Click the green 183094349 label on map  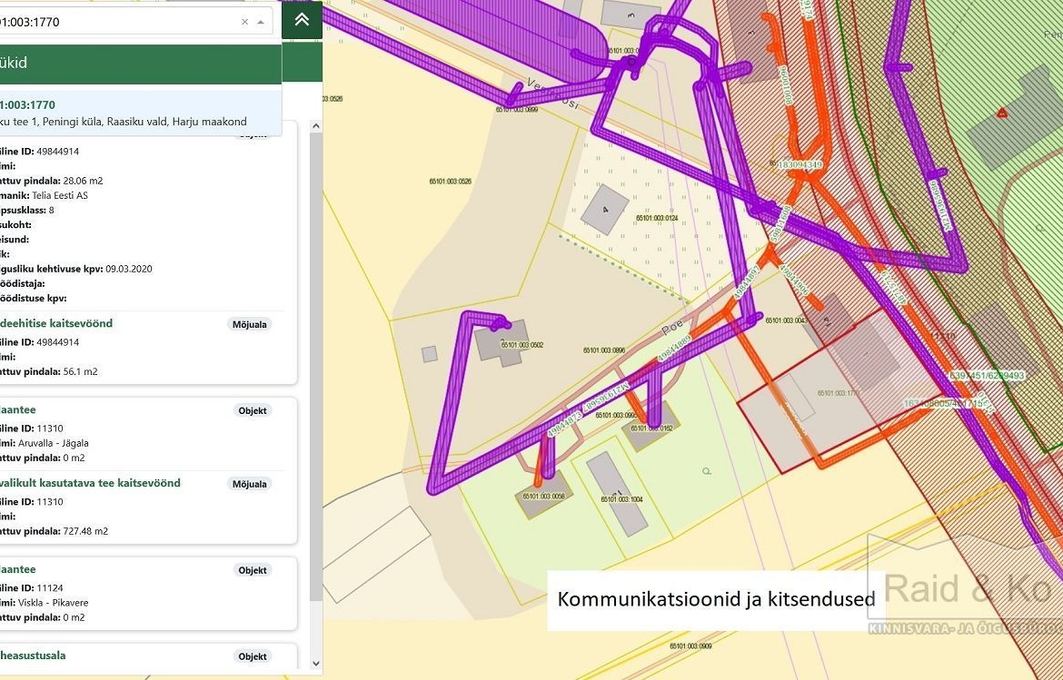click(800, 165)
